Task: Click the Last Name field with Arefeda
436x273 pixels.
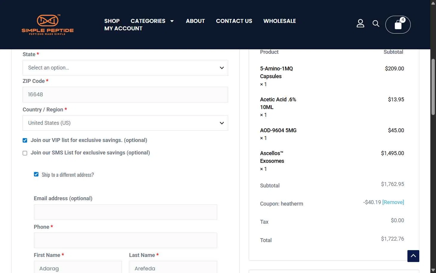Action: click(x=173, y=267)
